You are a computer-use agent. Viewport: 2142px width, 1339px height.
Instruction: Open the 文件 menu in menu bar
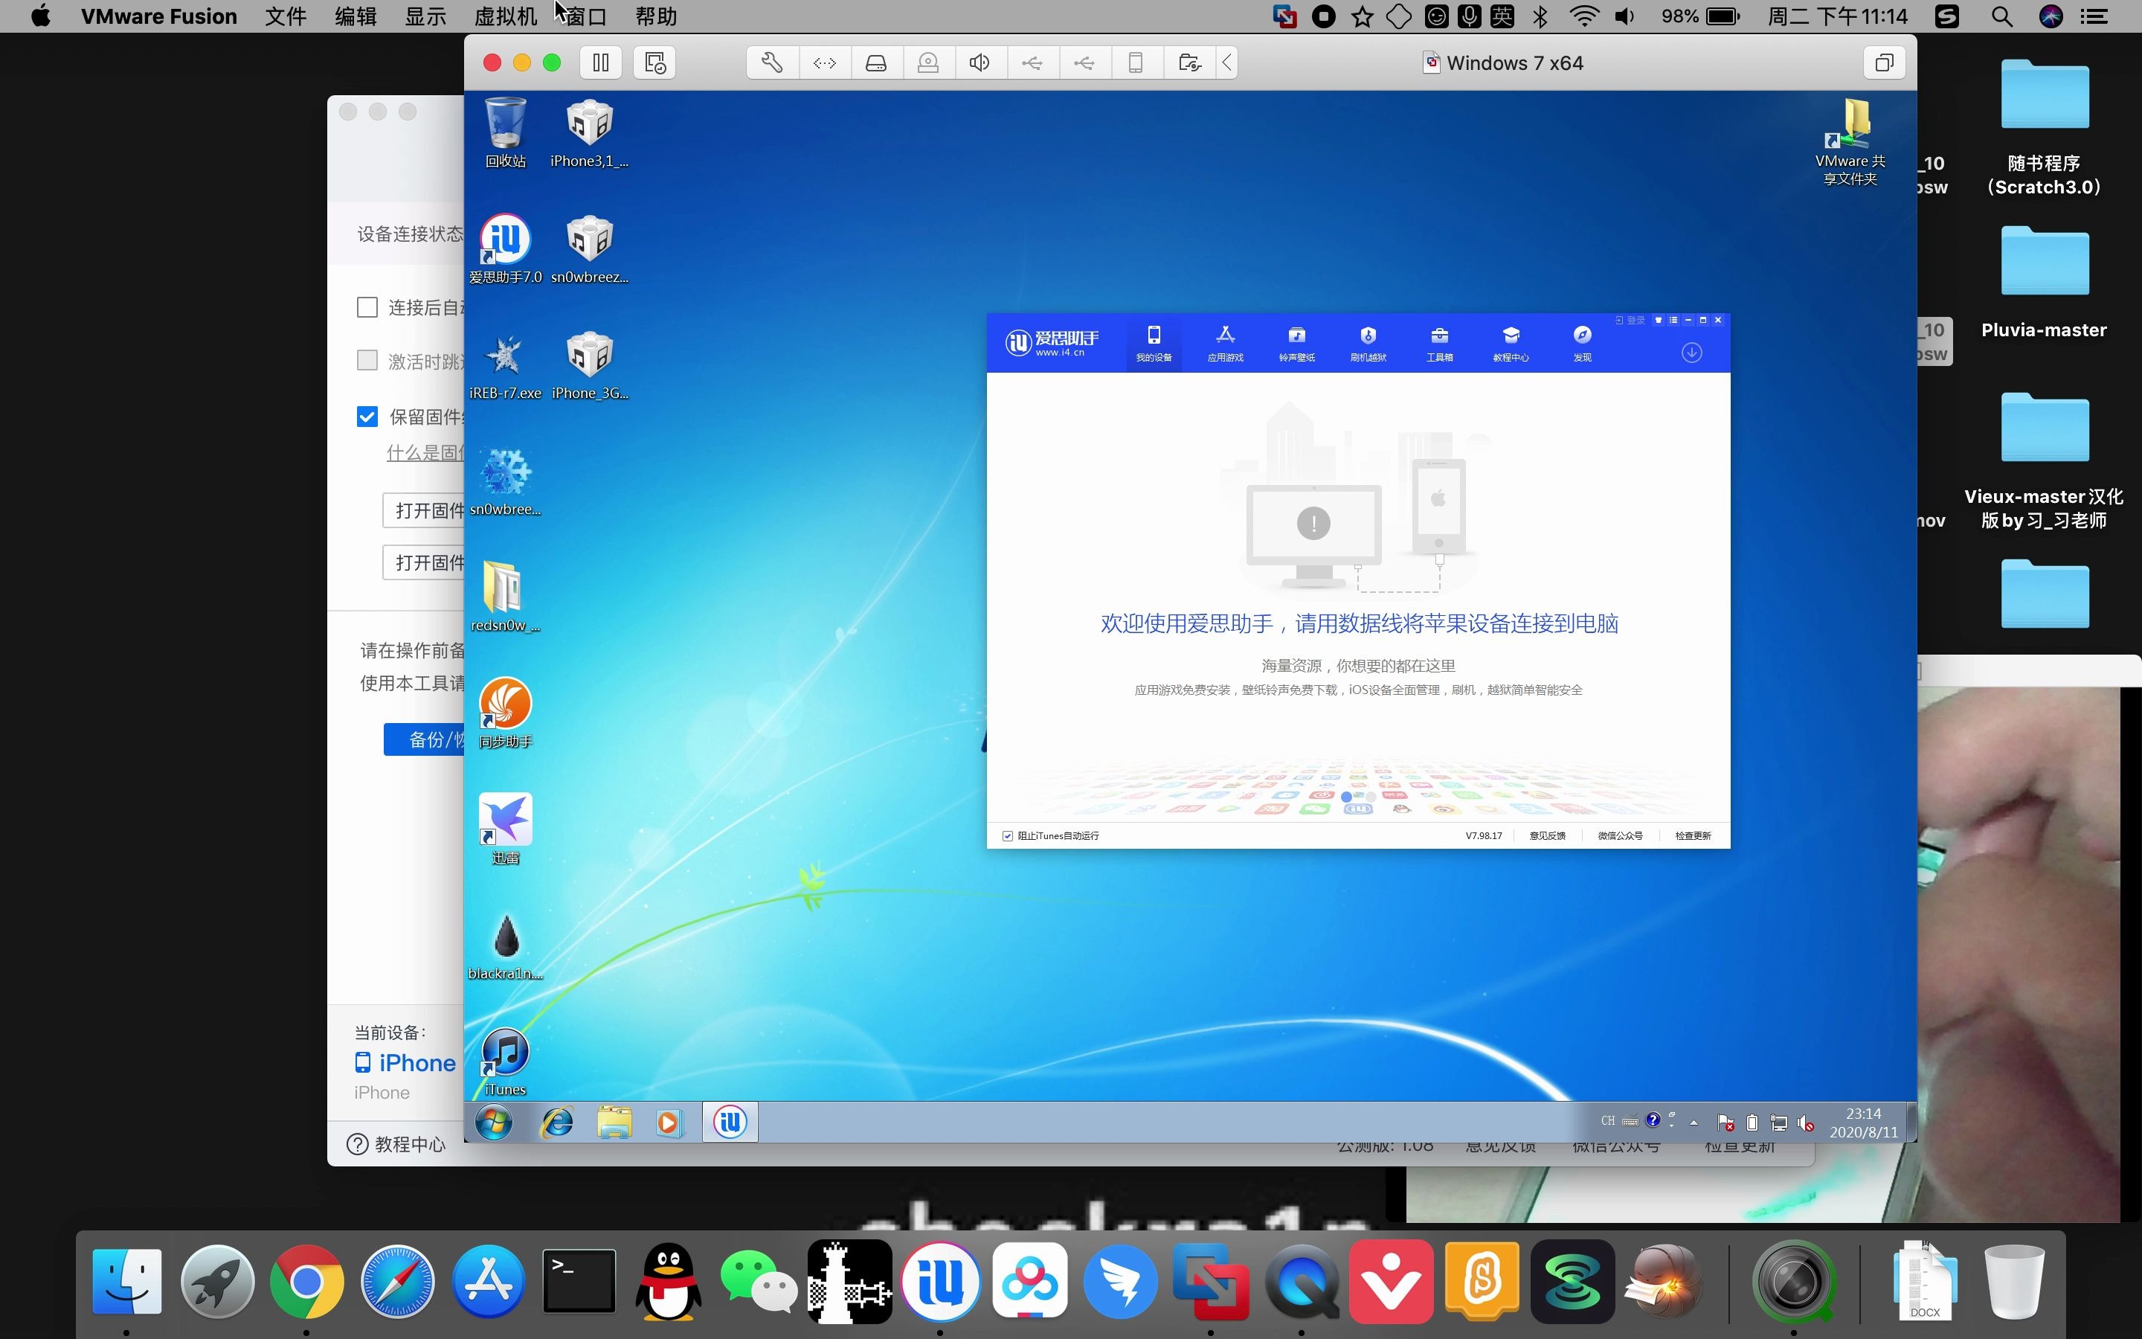click(286, 16)
